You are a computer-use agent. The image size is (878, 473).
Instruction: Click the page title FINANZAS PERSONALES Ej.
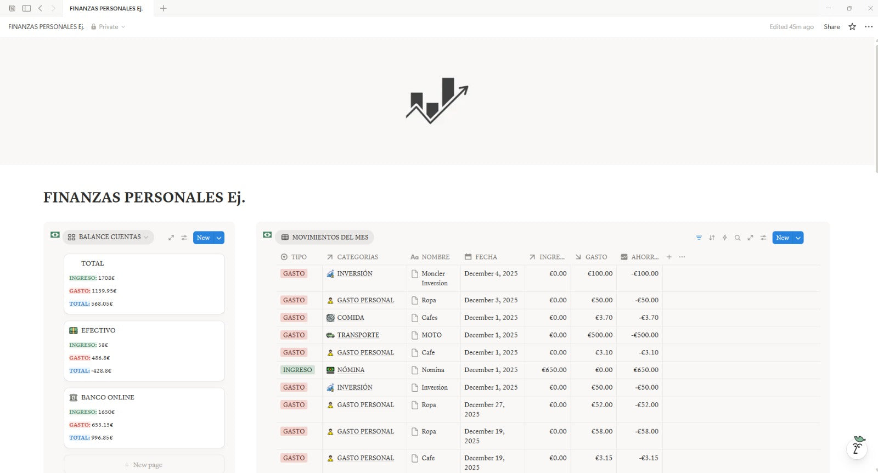coord(144,198)
